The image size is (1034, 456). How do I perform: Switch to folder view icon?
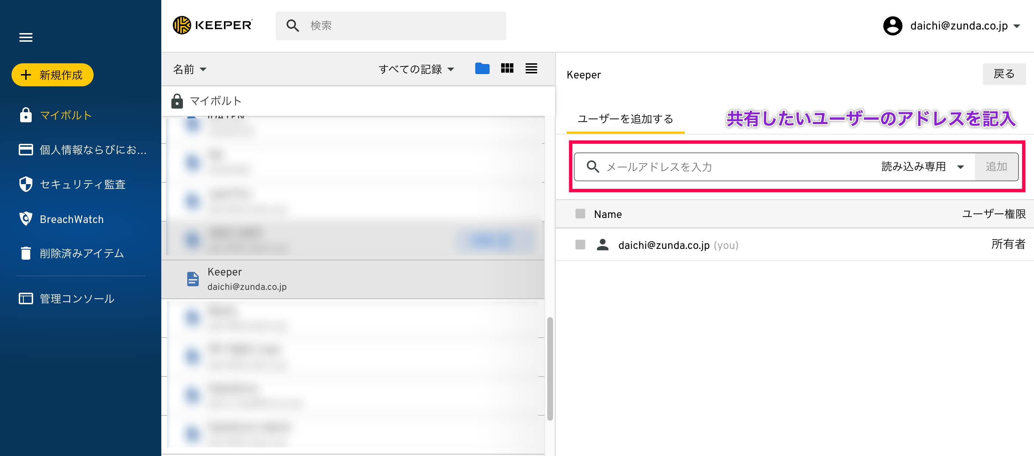pos(482,69)
